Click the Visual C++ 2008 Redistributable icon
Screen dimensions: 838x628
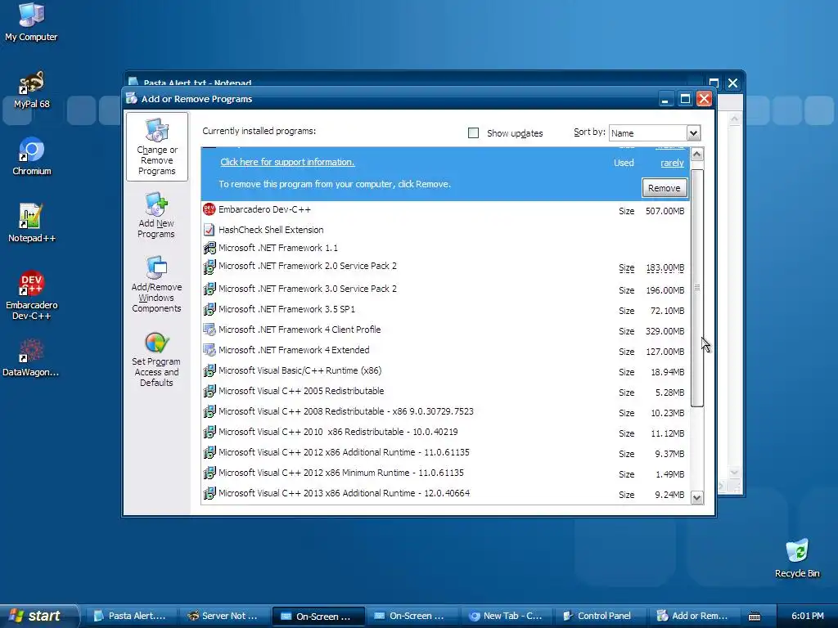click(x=209, y=411)
